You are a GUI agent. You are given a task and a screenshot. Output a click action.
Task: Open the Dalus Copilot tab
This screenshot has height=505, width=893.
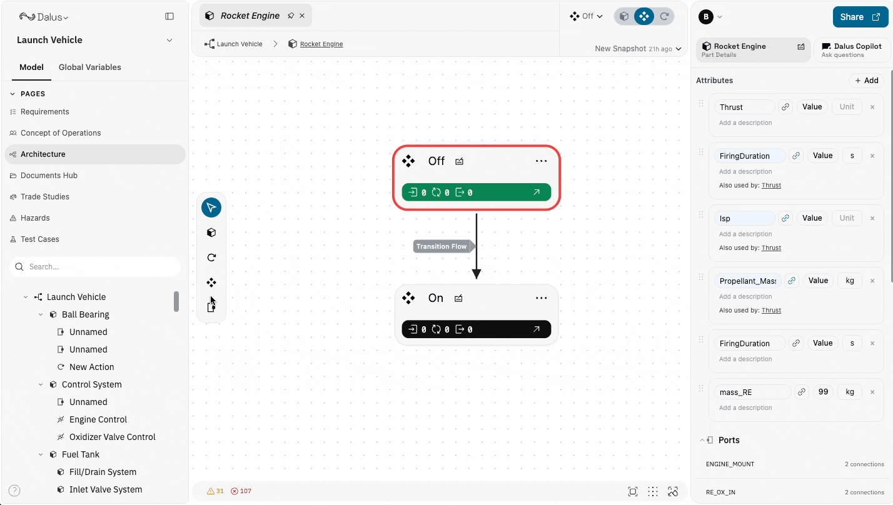(x=852, y=50)
